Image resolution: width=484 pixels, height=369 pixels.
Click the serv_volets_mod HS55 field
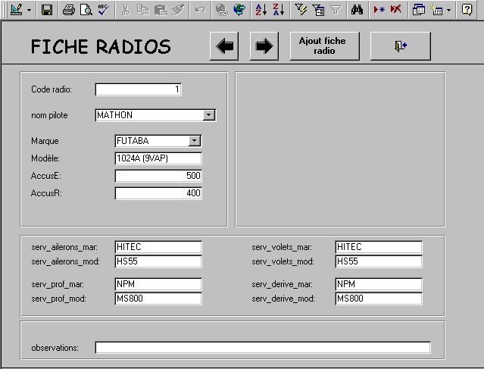click(x=379, y=261)
